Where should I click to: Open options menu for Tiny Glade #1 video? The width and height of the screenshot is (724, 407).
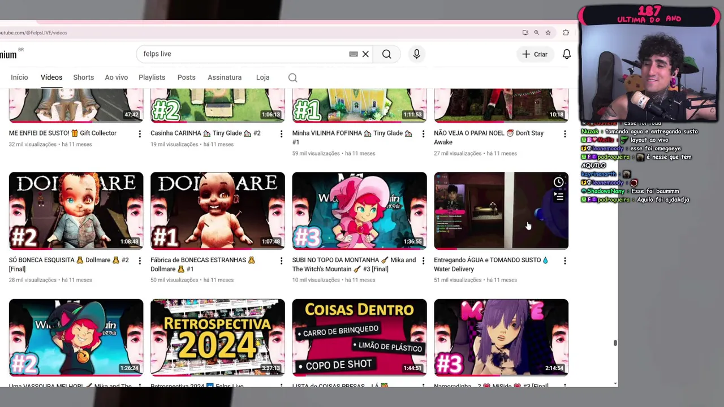[423, 134]
